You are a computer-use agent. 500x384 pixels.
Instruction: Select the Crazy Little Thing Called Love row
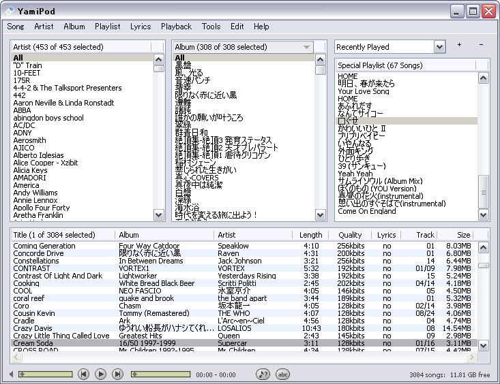tap(244, 336)
